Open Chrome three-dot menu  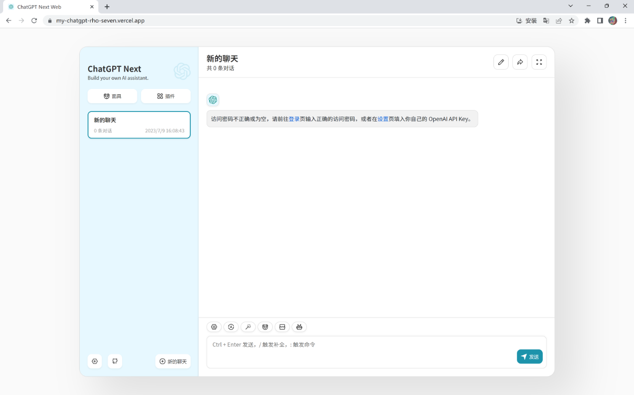[626, 20]
